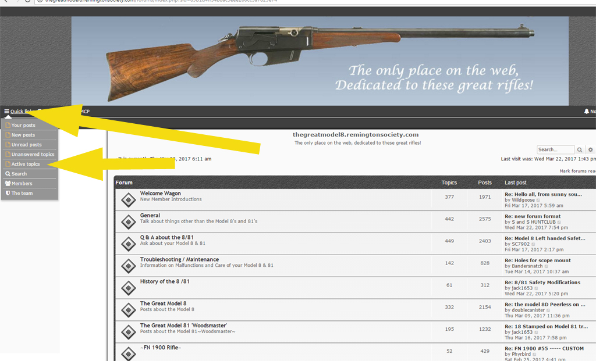Image resolution: width=596 pixels, height=361 pixels.
Task: Click the General forum post count 2575
Action: [485, 219]
